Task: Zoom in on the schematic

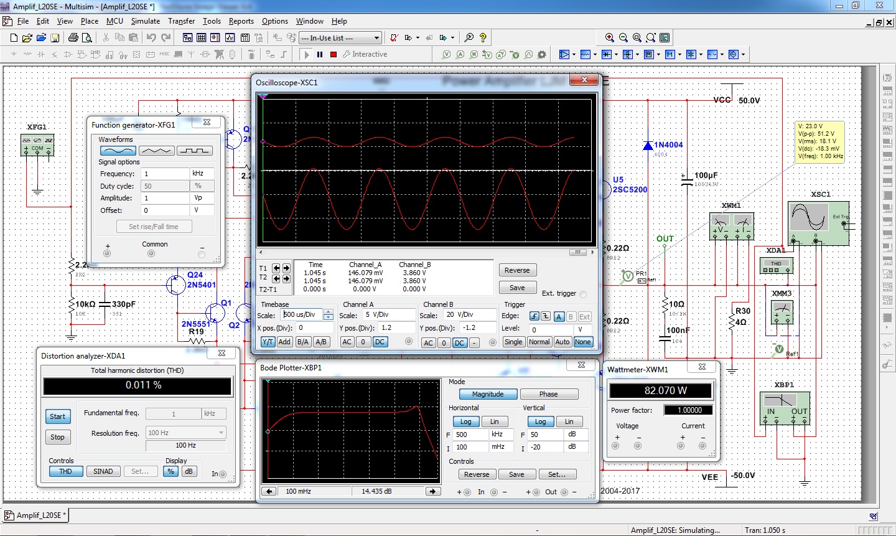Action: click(610, 38)
